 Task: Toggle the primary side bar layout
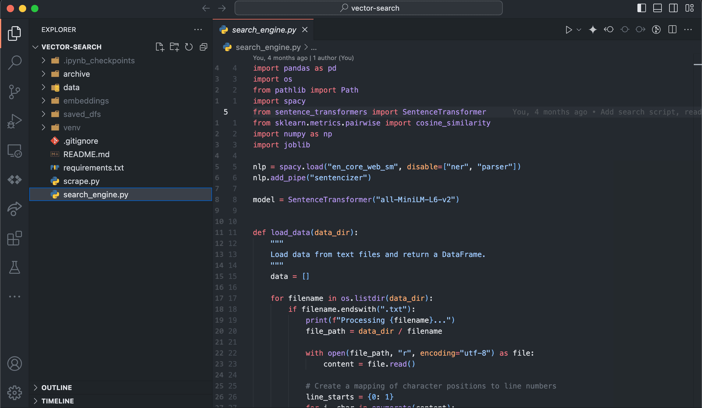[x=641, y=8]
